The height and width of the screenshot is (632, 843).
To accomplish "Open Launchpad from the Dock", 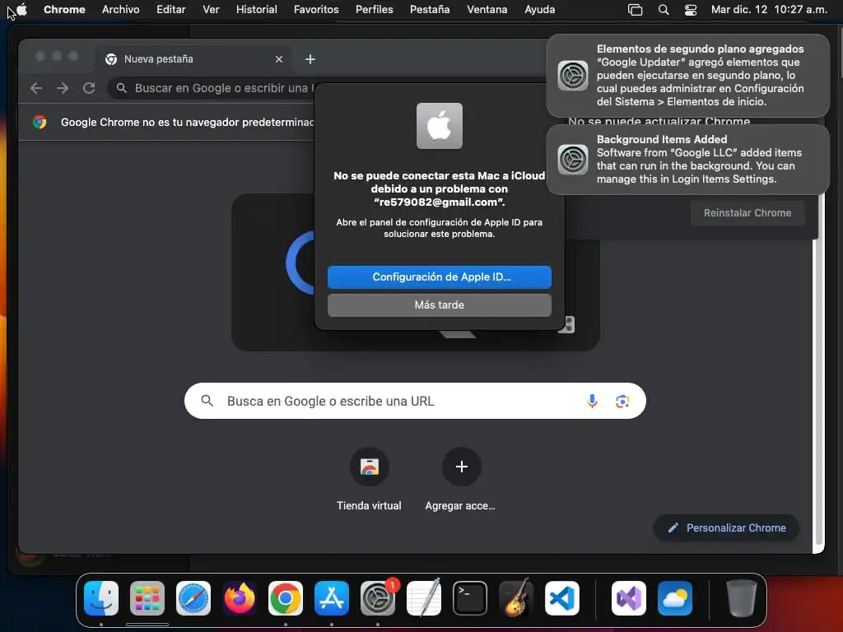I will tap(147, 598).
